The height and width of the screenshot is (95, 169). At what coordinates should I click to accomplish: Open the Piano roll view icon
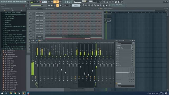(86, 5)
